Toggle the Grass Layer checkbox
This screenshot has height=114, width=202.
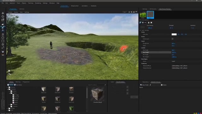(173, 39)
